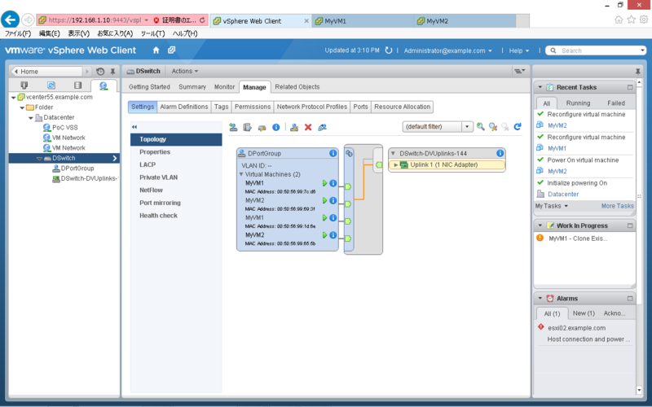Viewport: 652px width, 407px height.
Task: Open Administrator@example.com account dropdown
Action: (x=447, y=50)
